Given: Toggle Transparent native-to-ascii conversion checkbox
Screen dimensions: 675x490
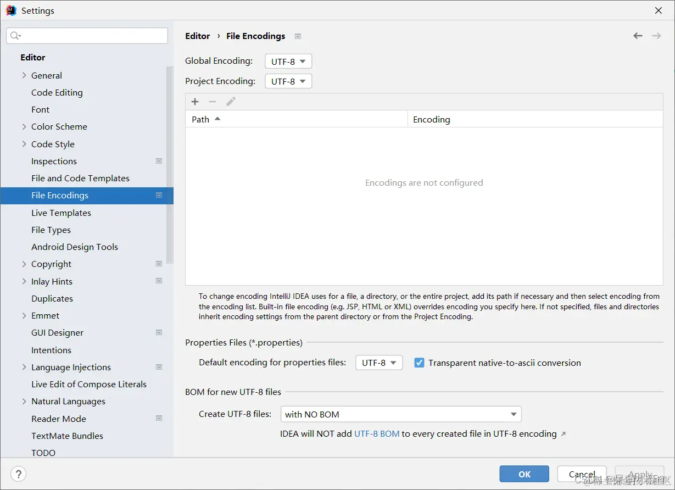Looking at the screenshot, I should click(419, 363).
